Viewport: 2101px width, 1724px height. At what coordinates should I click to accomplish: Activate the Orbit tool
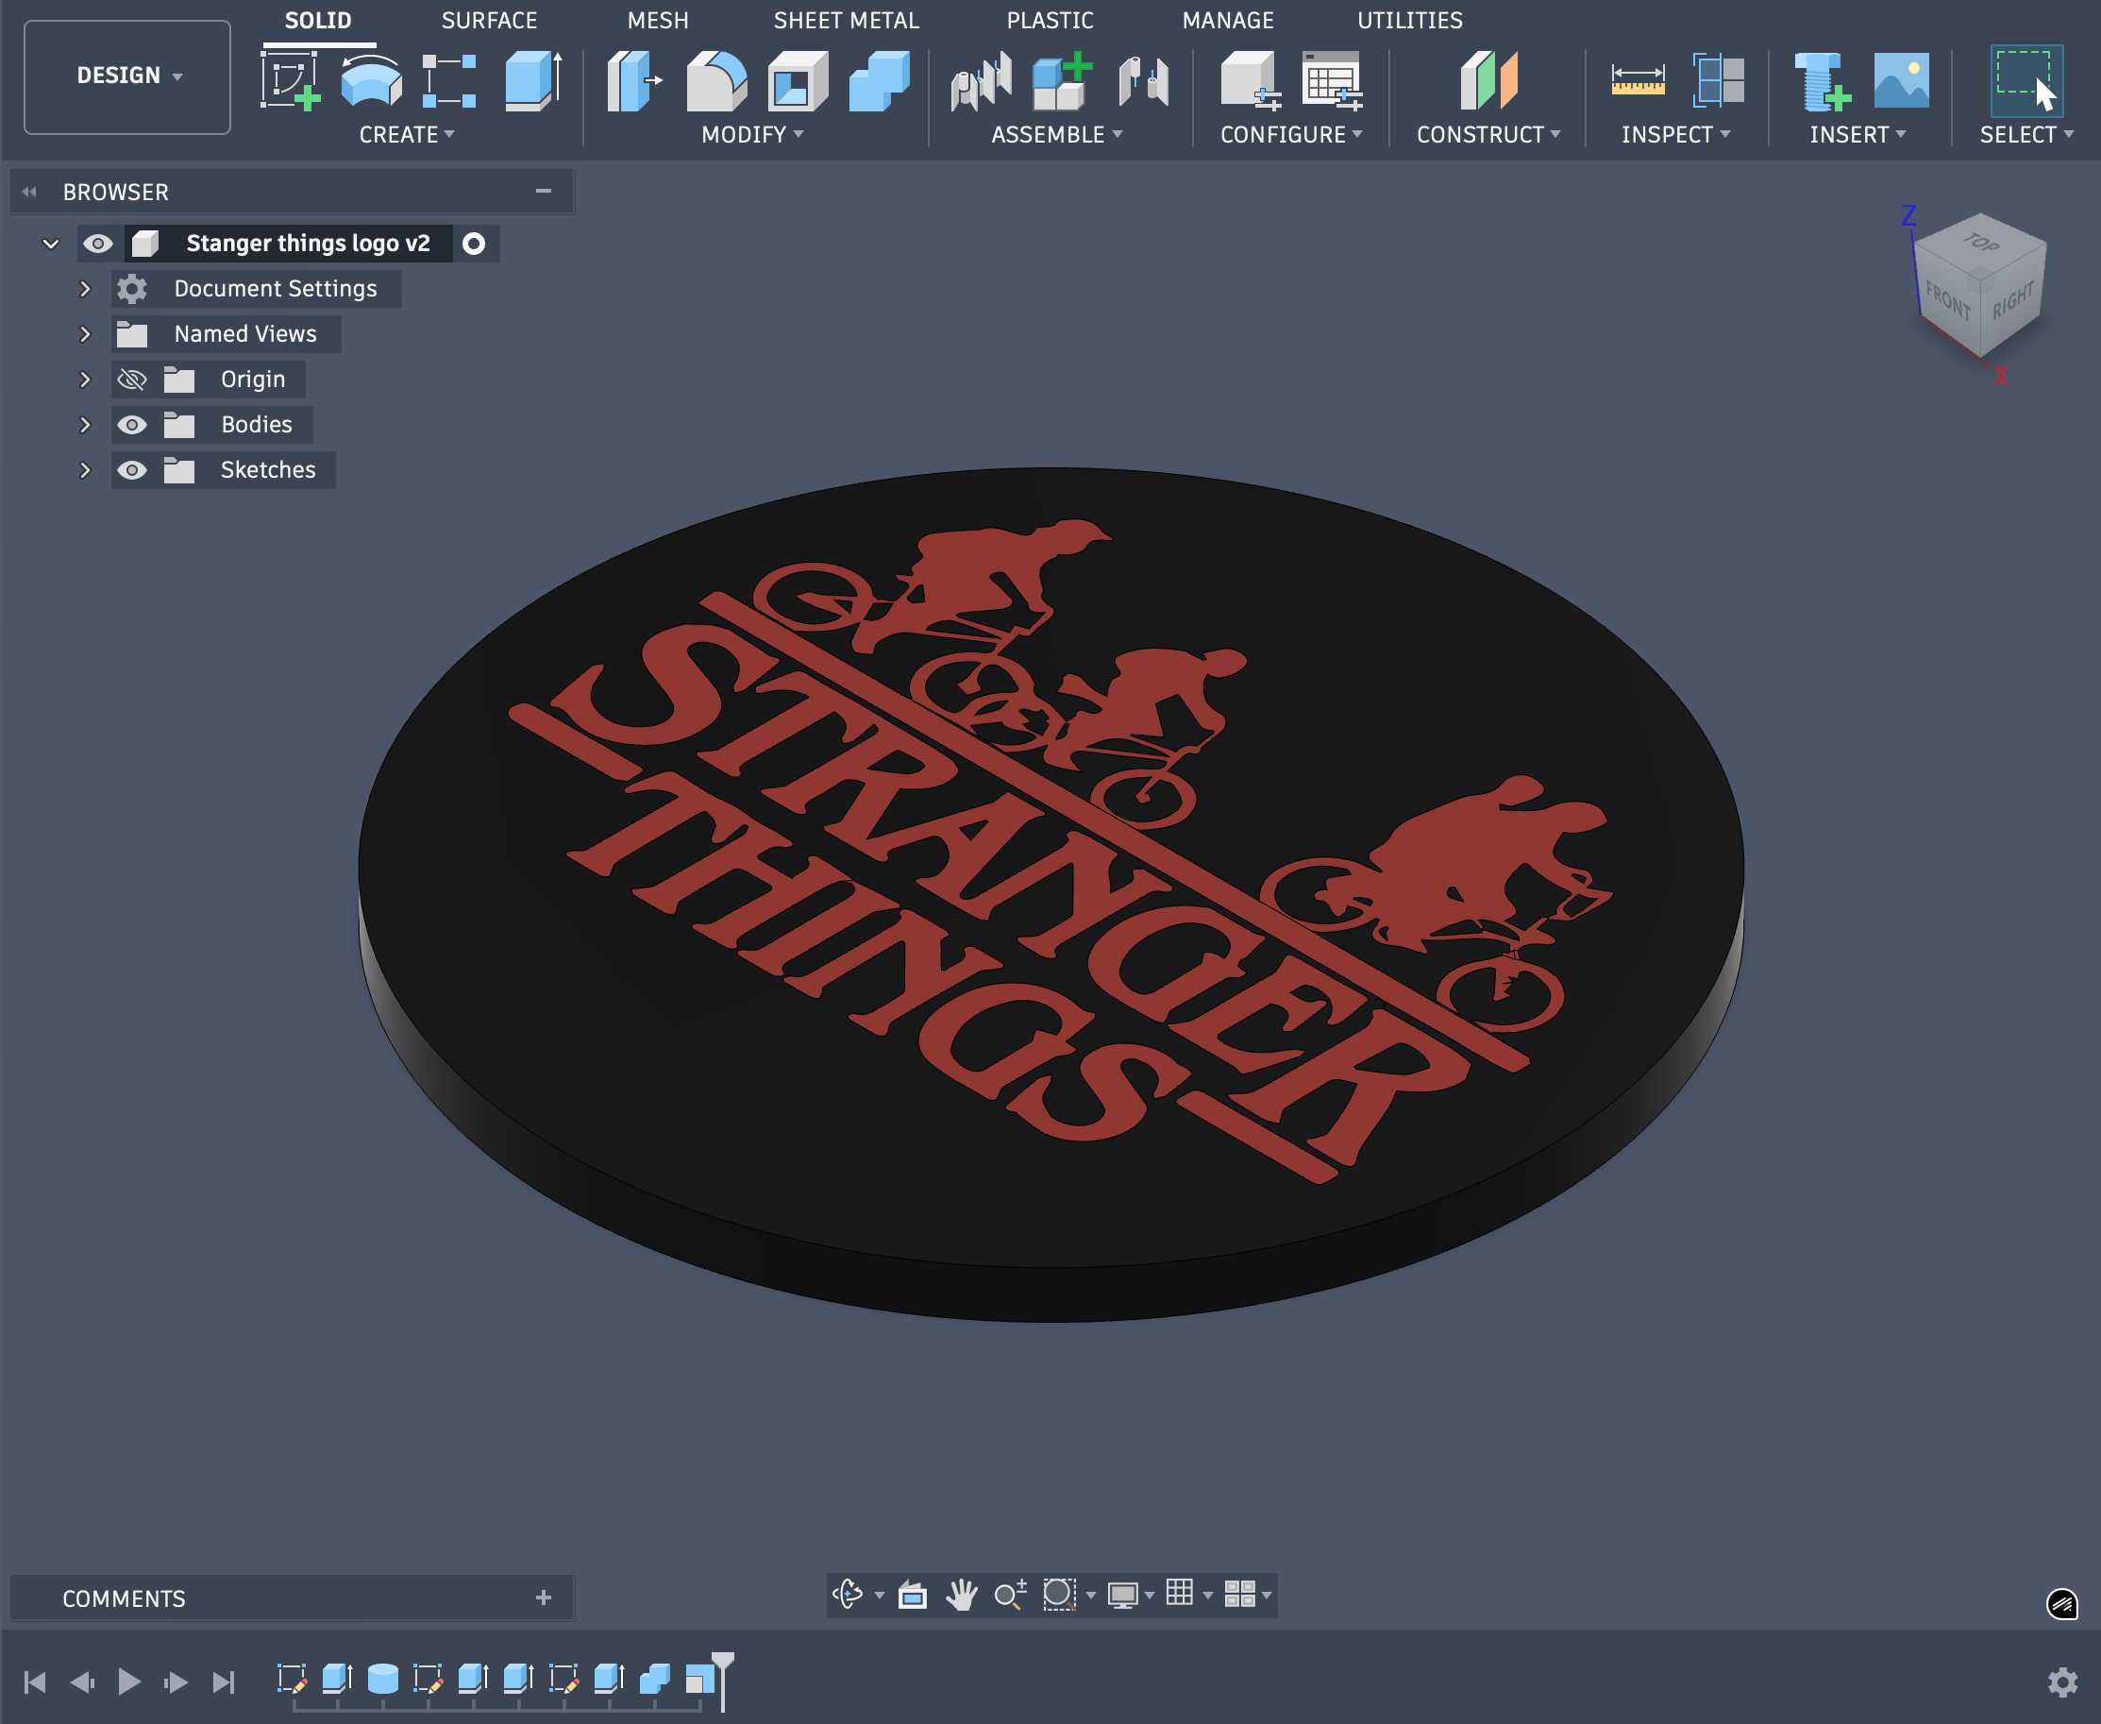[849, 1595]
